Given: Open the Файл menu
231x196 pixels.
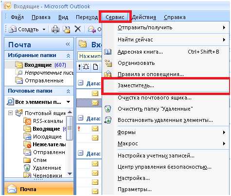Looking at the screenshot, I should [17, 17].
